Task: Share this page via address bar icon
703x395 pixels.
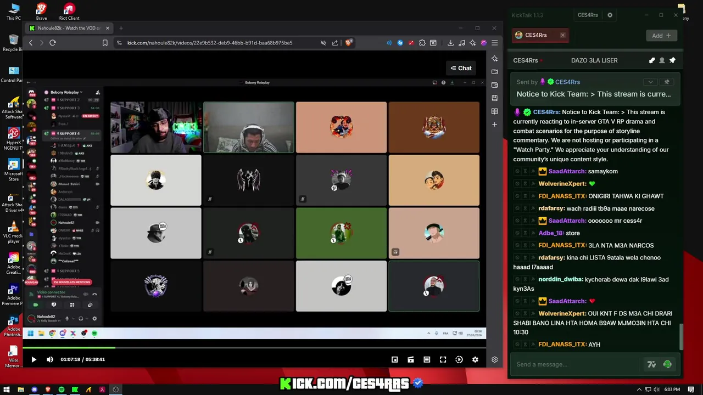Action: tap(335, 43)
